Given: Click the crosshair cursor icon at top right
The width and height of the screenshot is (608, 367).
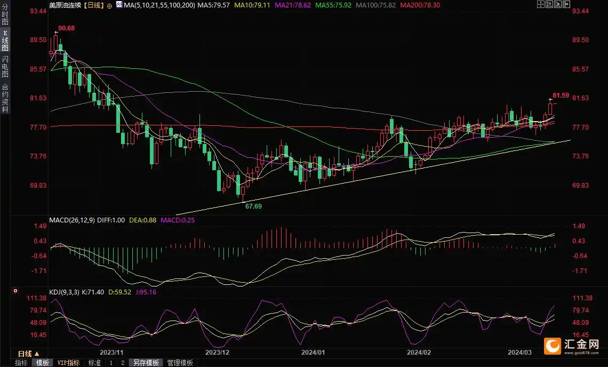Looking at the screenshot, I should [x=541, y=4].
